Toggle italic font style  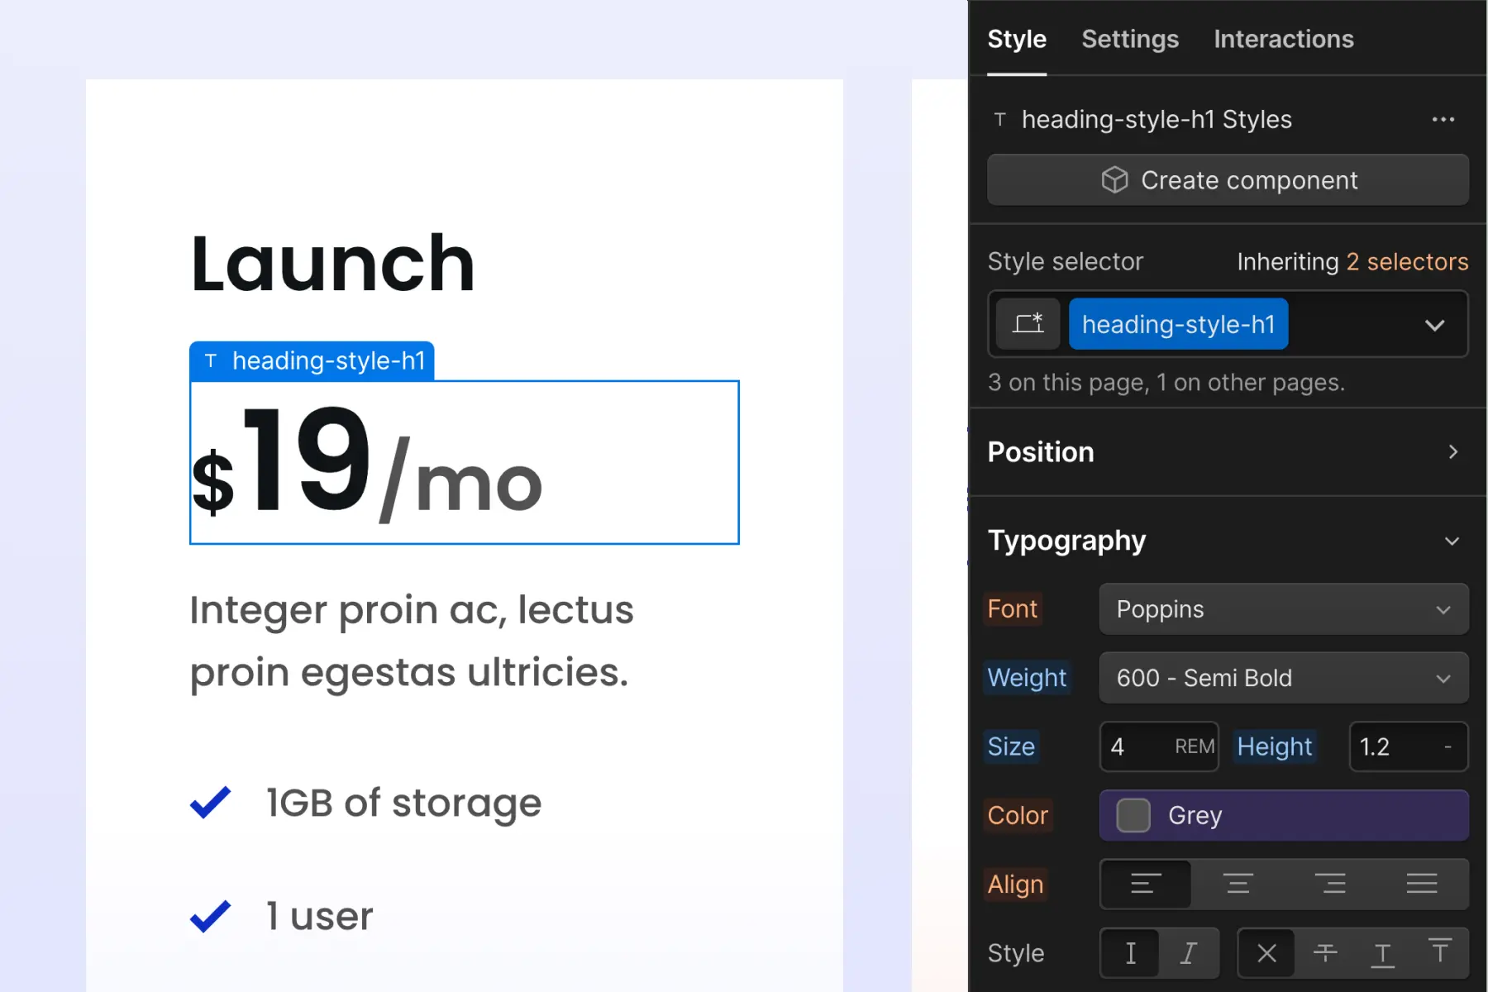(1189, 953)
